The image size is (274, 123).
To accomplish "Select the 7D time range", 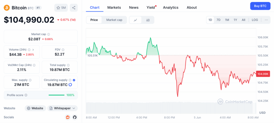I will pyautogui.click(x=218, y=20).
